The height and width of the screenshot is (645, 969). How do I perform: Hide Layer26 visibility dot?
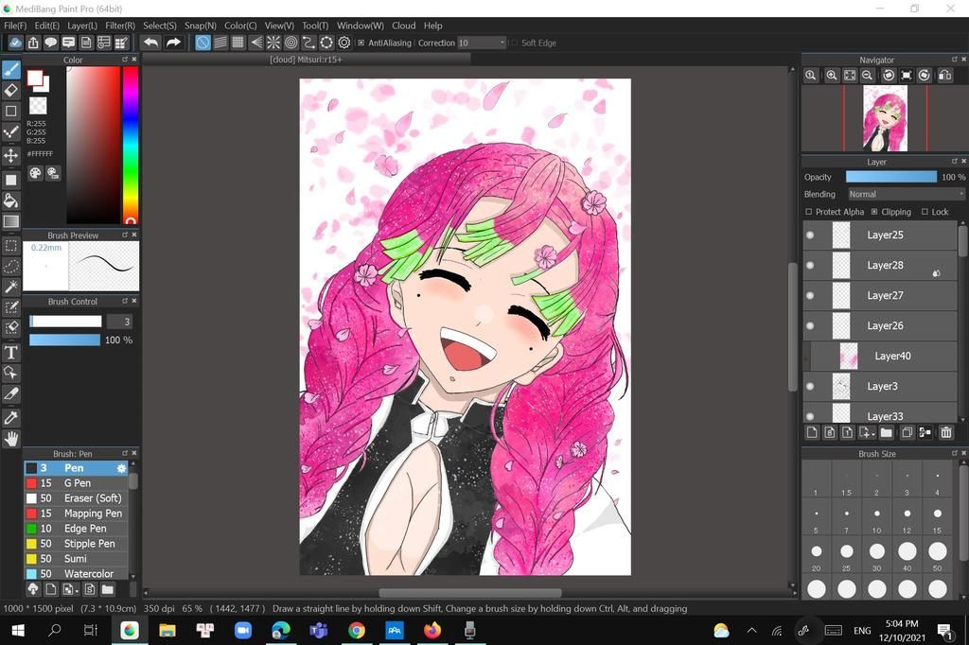(810, 325)
